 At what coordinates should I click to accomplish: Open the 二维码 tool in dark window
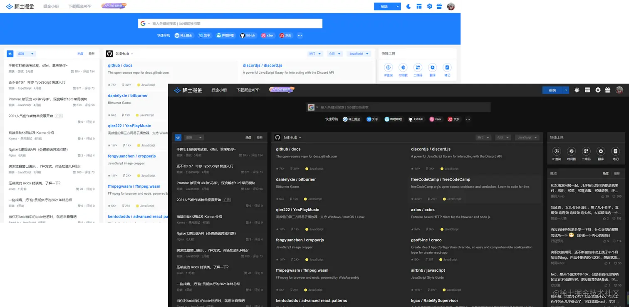[586, 153]
